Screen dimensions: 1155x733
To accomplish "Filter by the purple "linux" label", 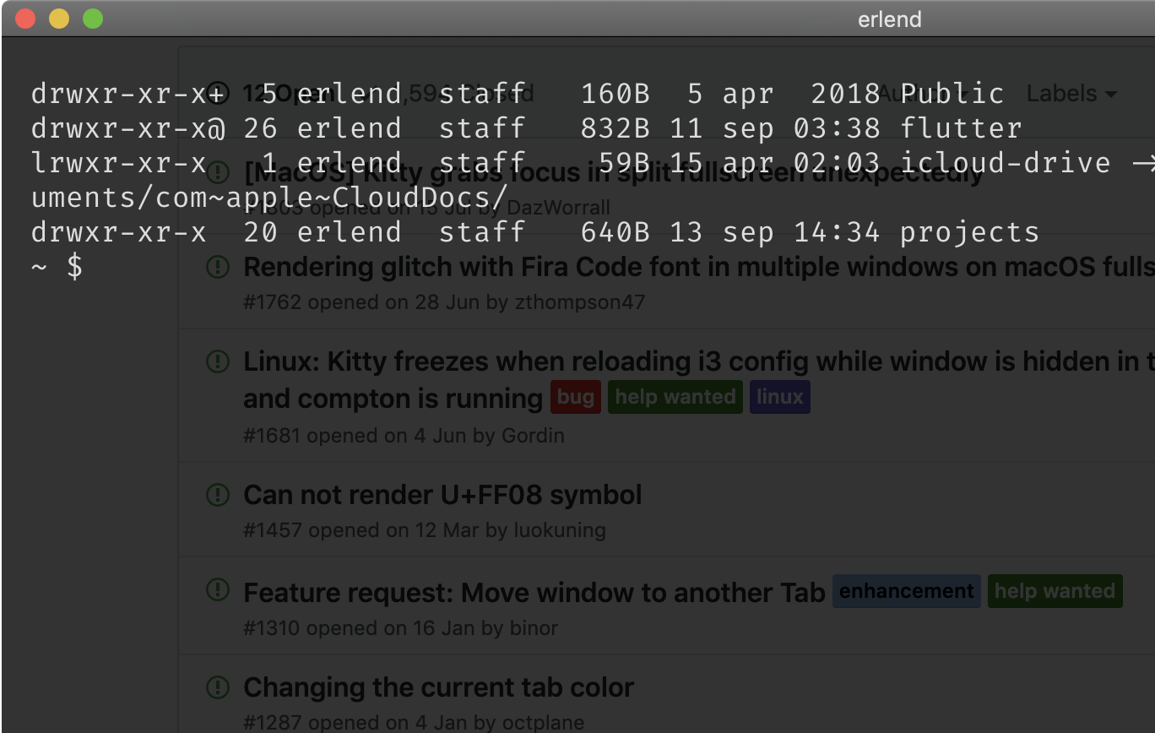I will pos(779,397).
